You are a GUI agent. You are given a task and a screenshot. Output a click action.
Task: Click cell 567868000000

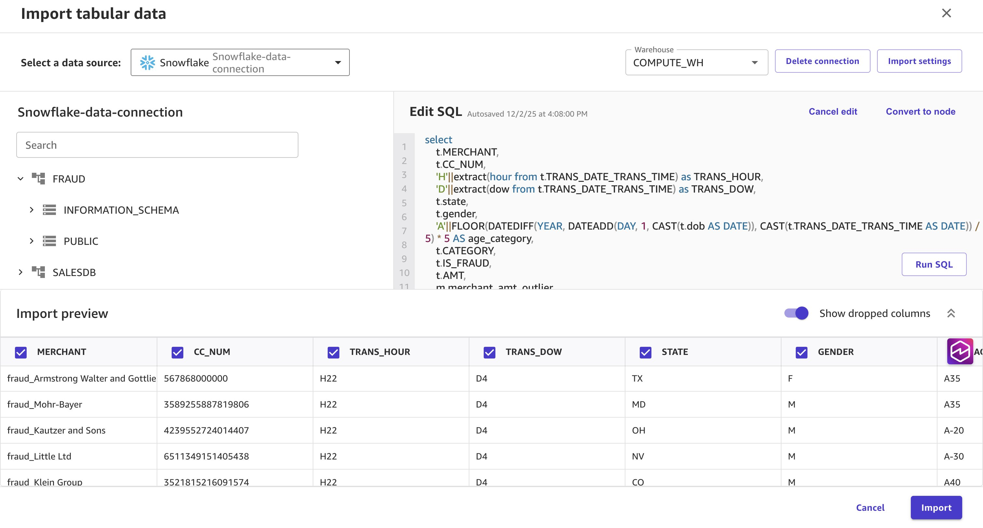click(x=235, y=379)
